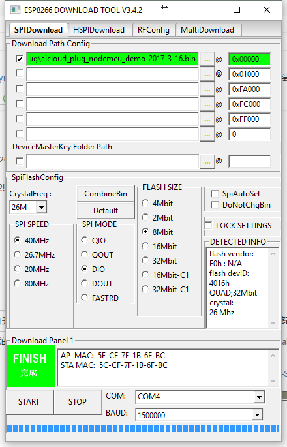Open the COM port dropdown showing COM4

(x=259, y=397)
